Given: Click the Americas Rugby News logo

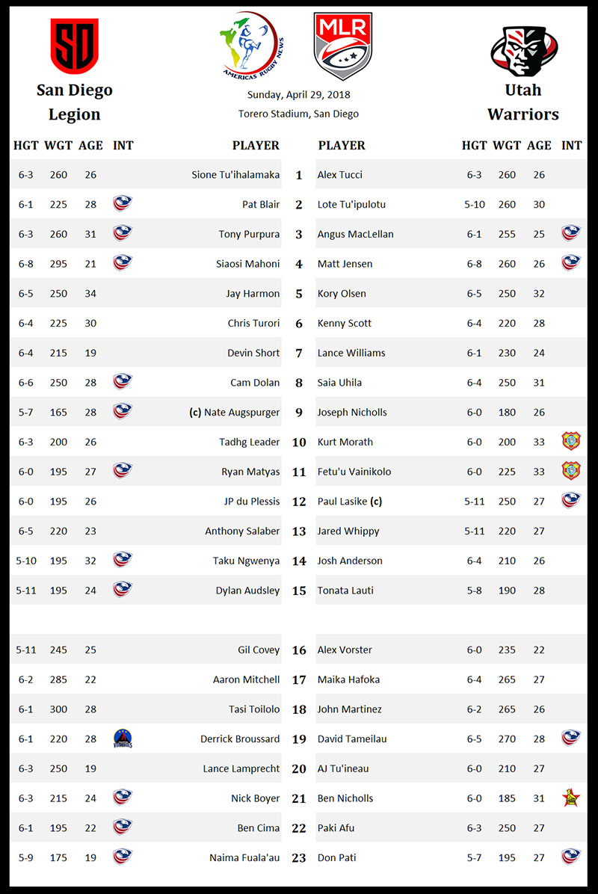Looking at the screenshot, I should click(x=249, y=46).
